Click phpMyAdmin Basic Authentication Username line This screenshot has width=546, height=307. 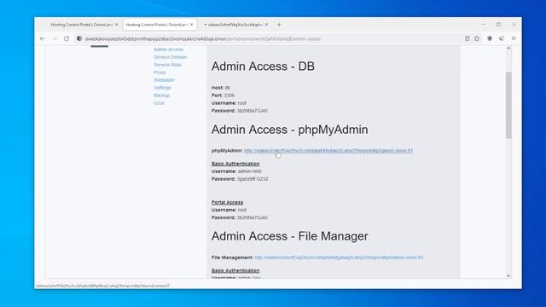tap(236, 171)
